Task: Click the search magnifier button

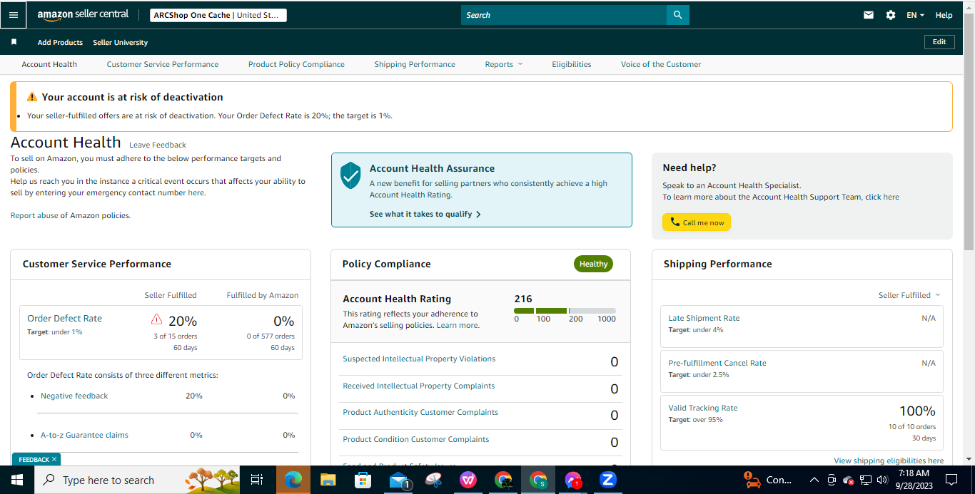Action: (677, 15)
